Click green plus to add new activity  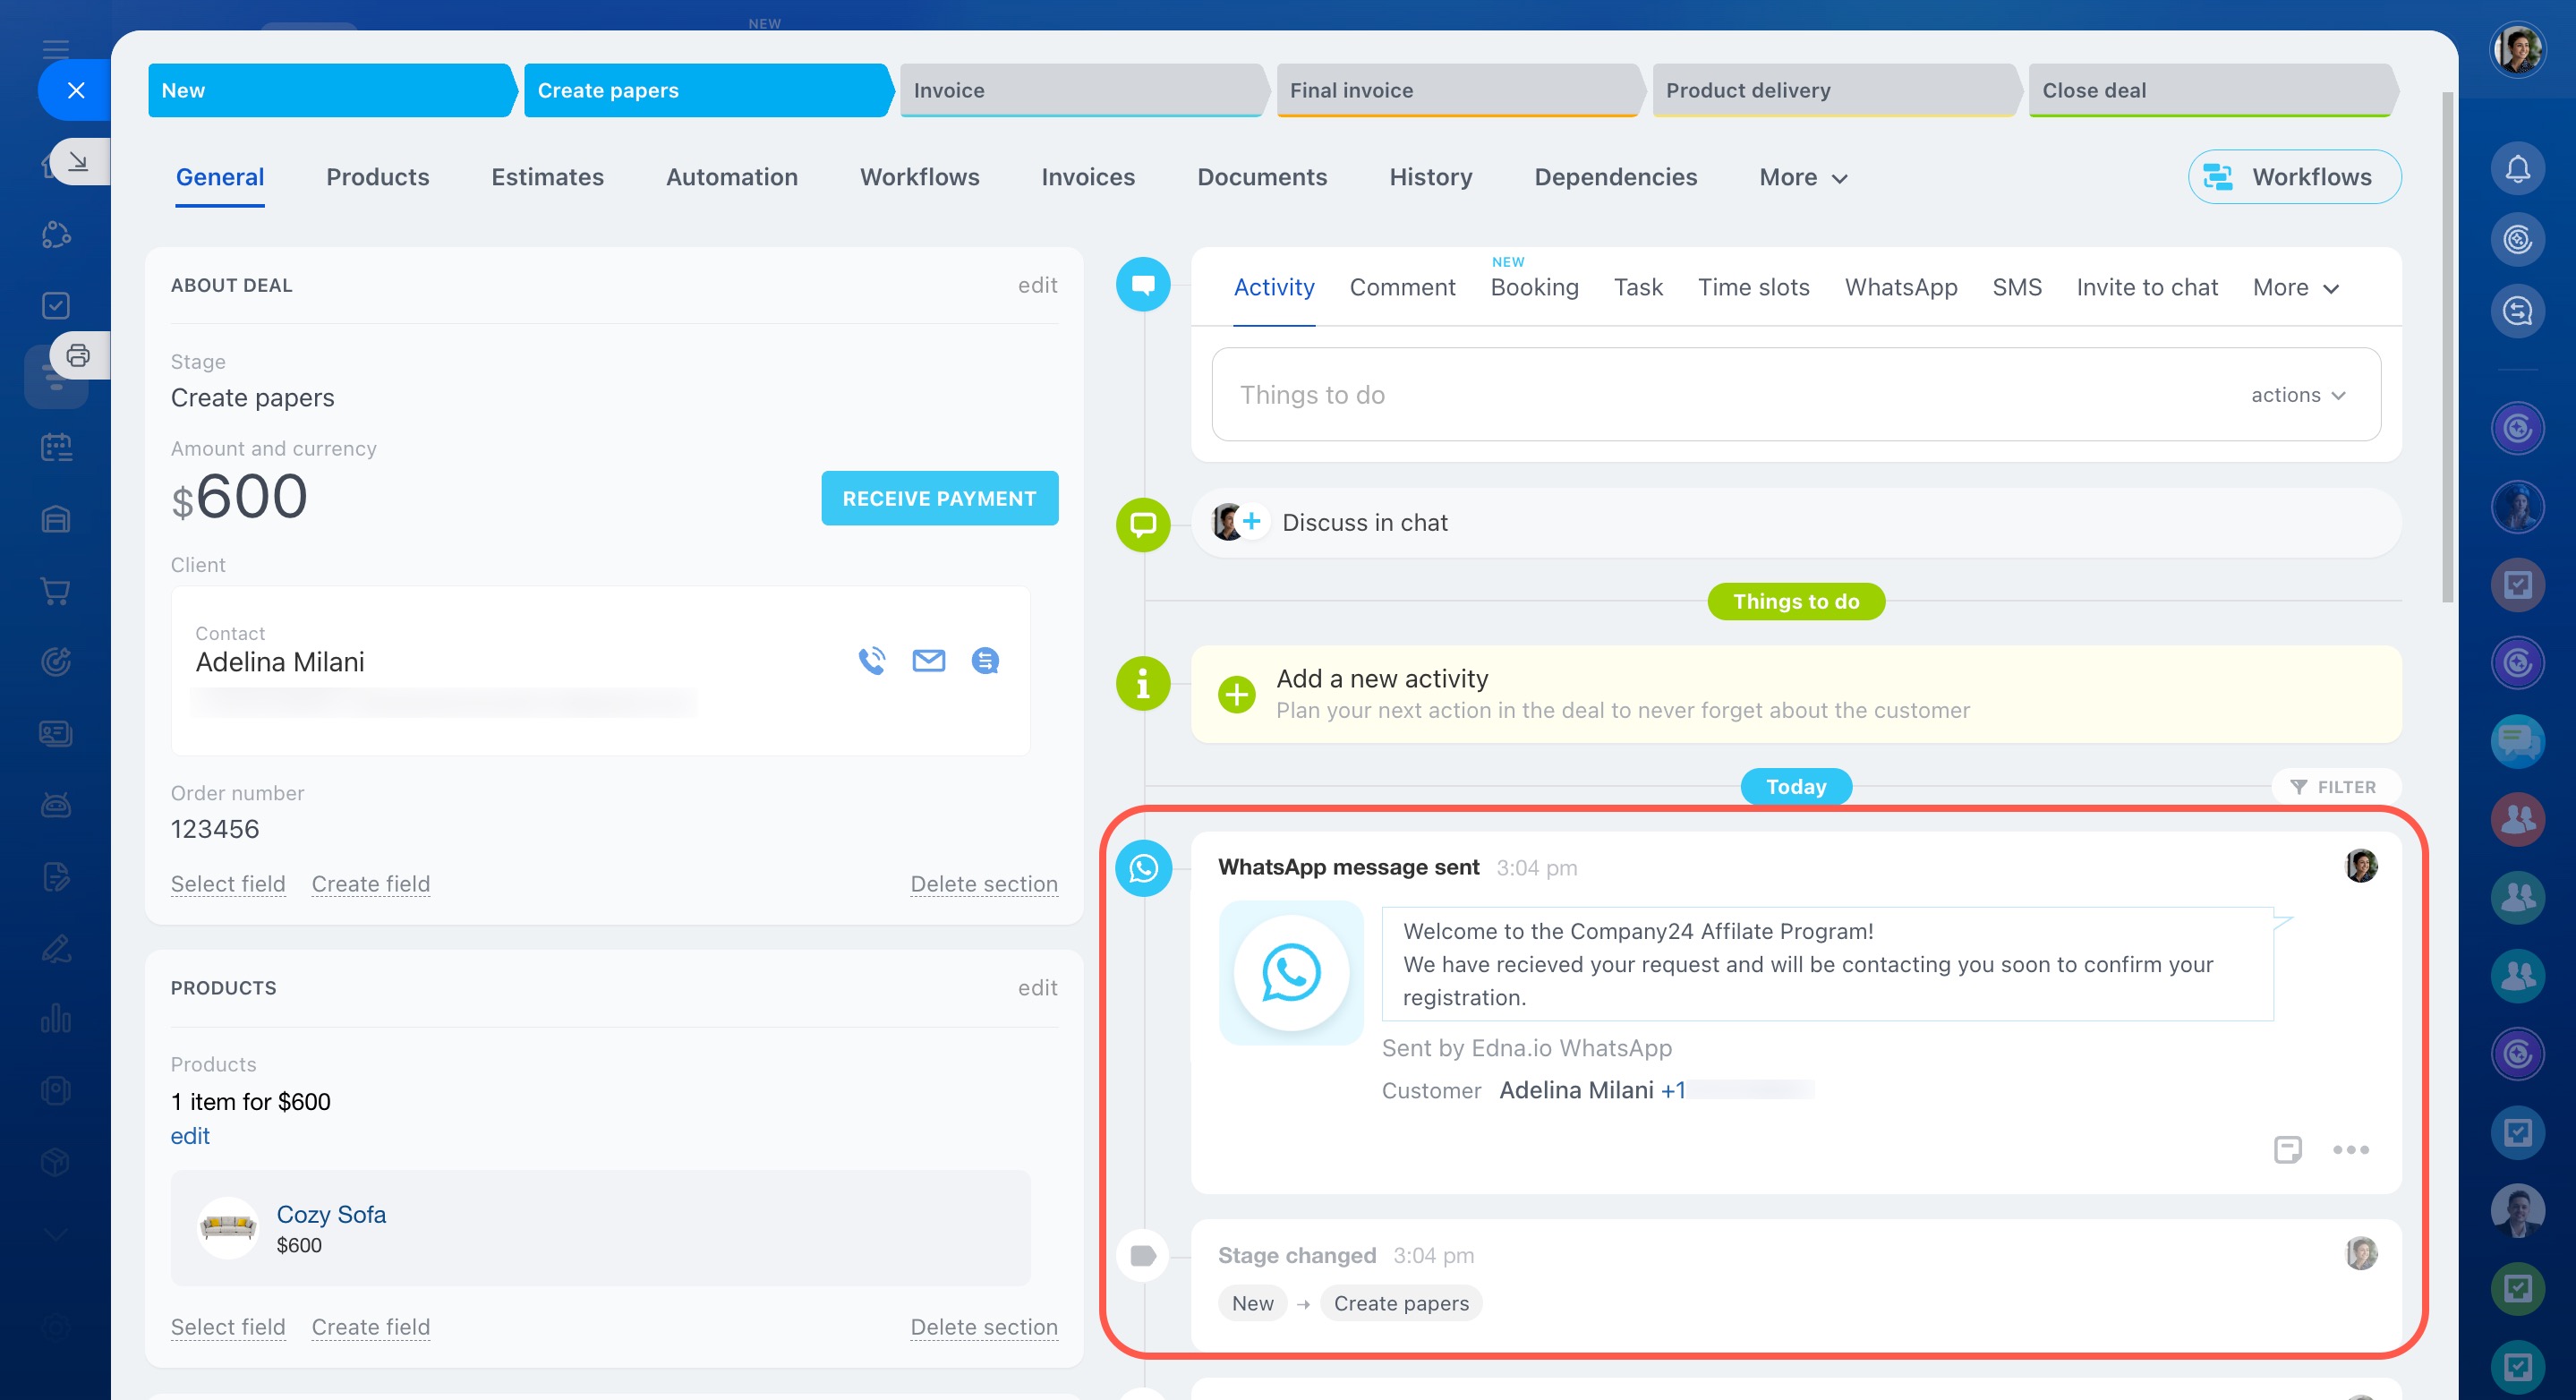pyautogui.click(x=1236, y=694)
